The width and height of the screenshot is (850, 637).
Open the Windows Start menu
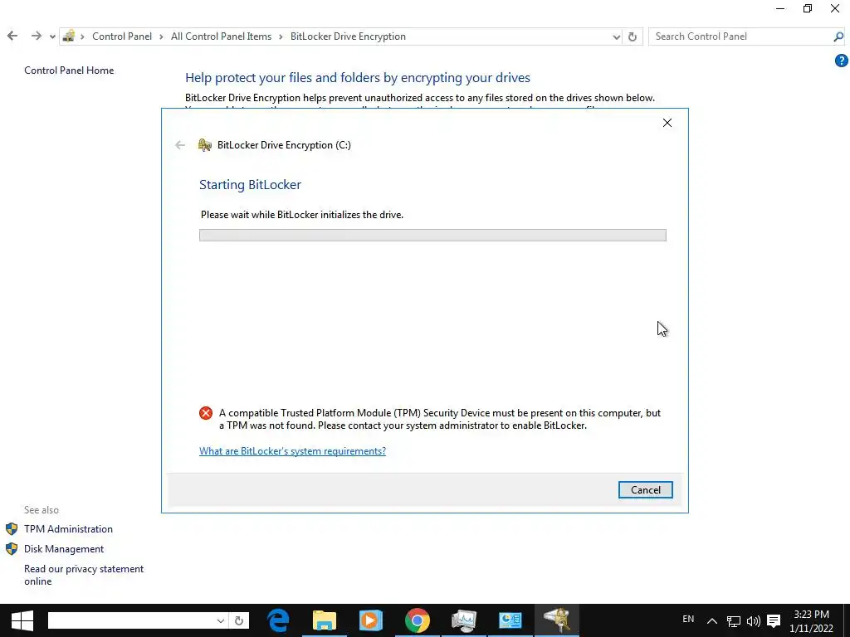(22, 620)
